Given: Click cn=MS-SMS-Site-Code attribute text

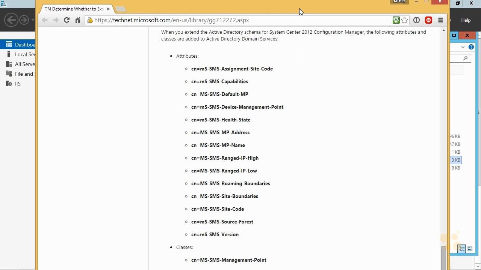Looking at the screenshot, I should tap(218, 209).
